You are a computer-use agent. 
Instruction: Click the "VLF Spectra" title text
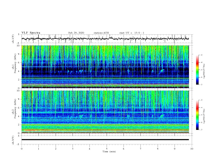[31, 33]
